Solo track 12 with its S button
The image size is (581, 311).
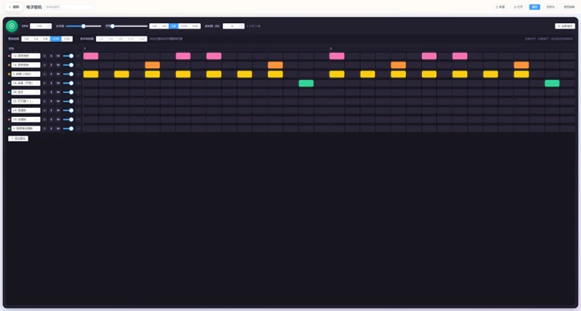pyautogui.click(x=52, y=56)
